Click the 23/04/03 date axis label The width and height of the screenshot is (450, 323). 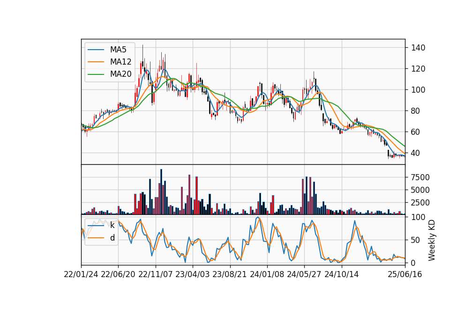(x=193, y=274)
